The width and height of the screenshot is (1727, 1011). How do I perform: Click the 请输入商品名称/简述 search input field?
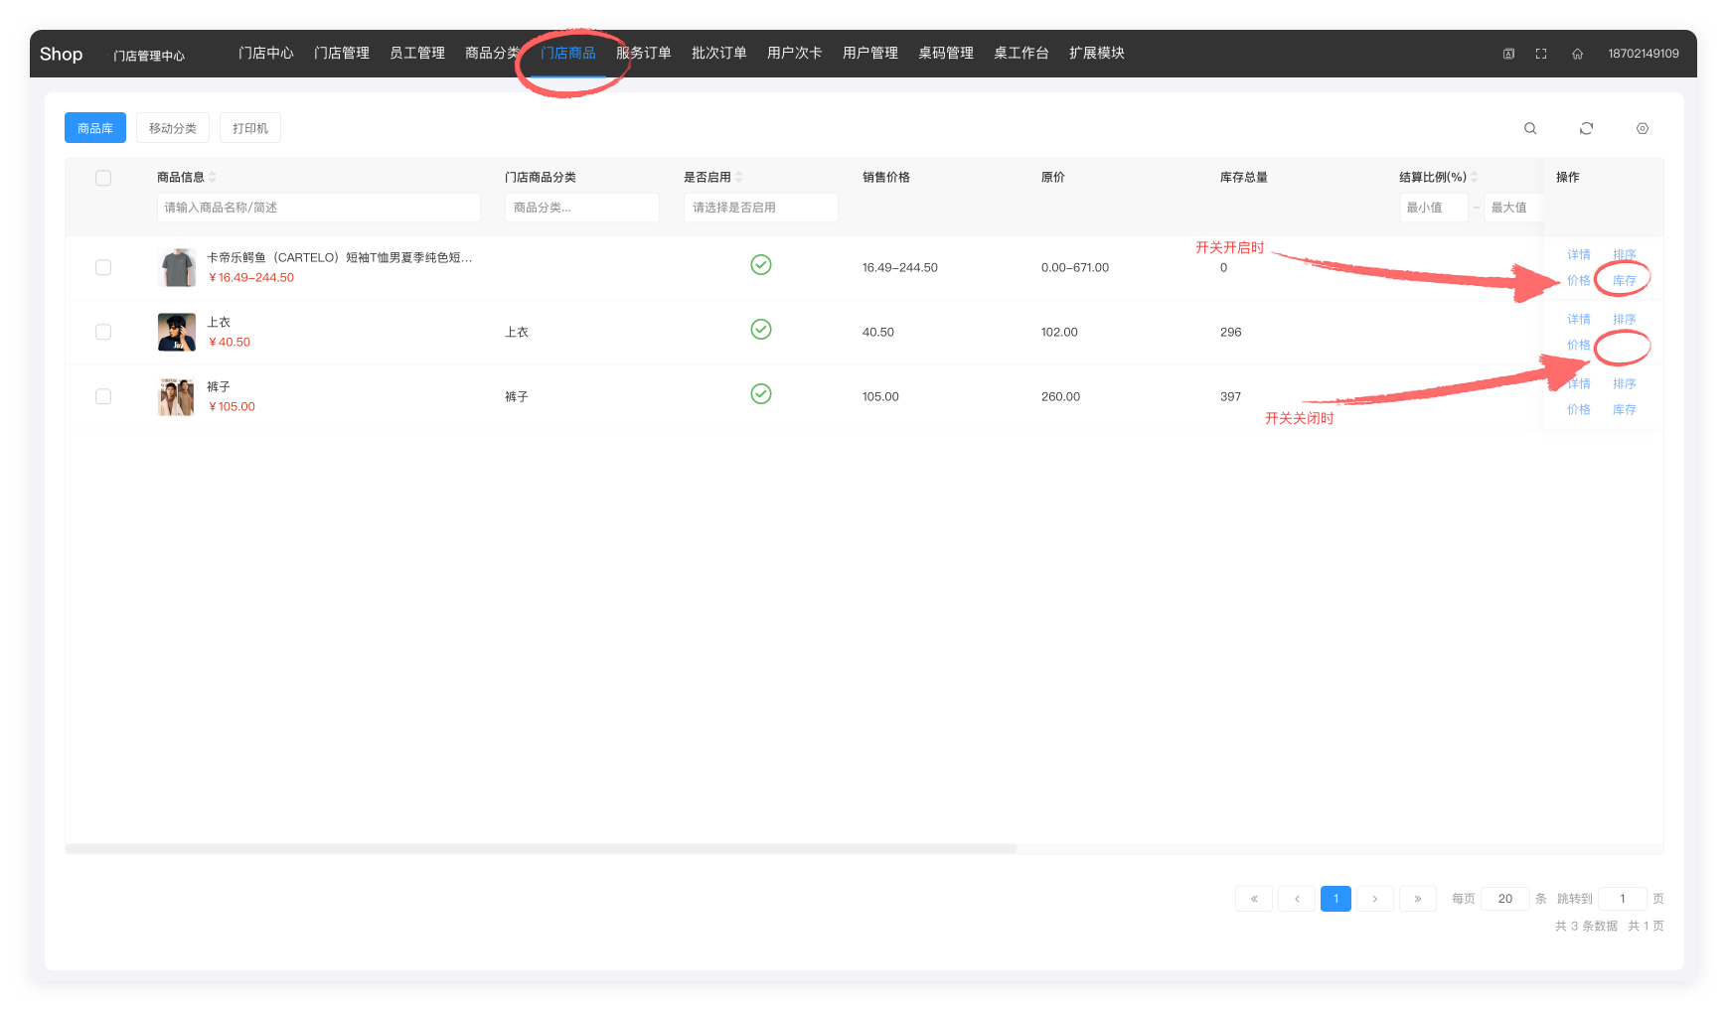[318, 208]
